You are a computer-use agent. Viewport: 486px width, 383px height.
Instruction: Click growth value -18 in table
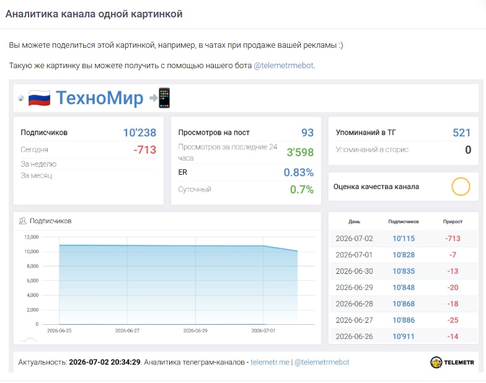[x=453, y=304]
